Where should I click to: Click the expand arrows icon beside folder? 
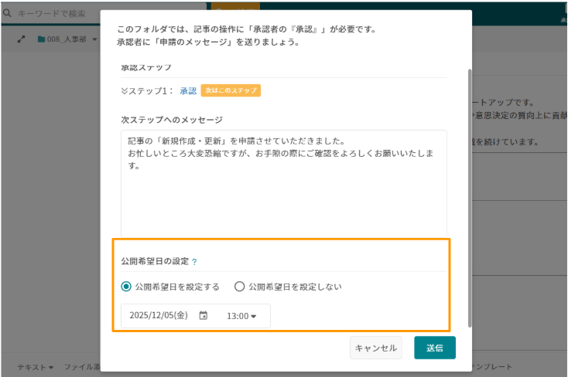pos(21,39)
